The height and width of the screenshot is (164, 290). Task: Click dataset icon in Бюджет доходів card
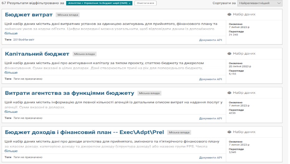(x=229, y=132)
